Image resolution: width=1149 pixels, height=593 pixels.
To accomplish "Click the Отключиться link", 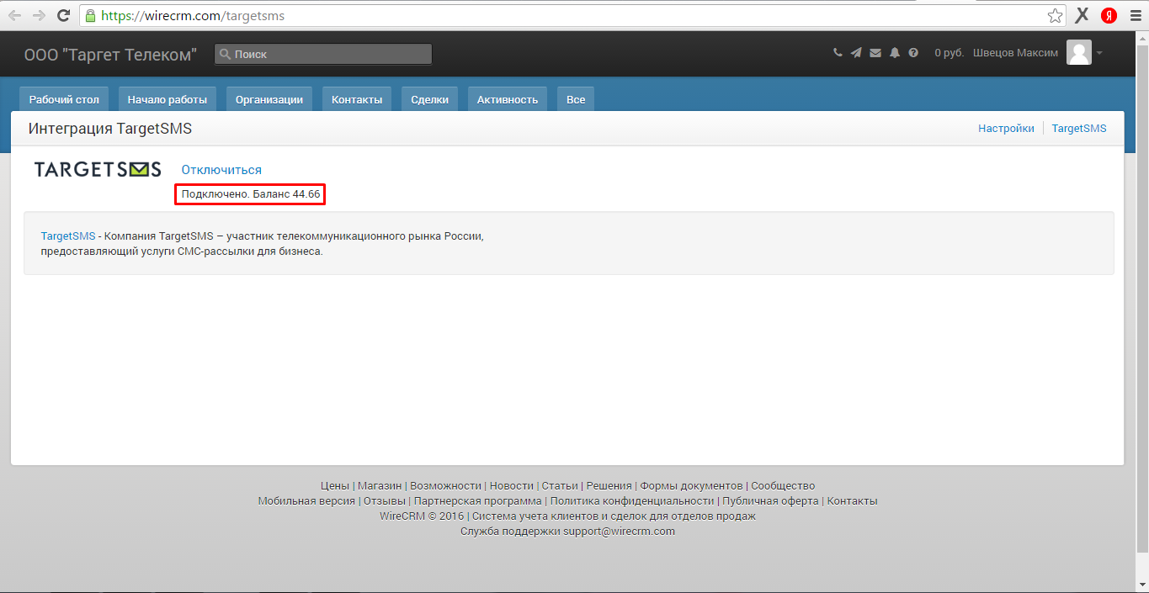I will tap(221, 170).
